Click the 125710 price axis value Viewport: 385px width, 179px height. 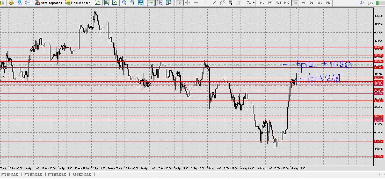(379, 24)
